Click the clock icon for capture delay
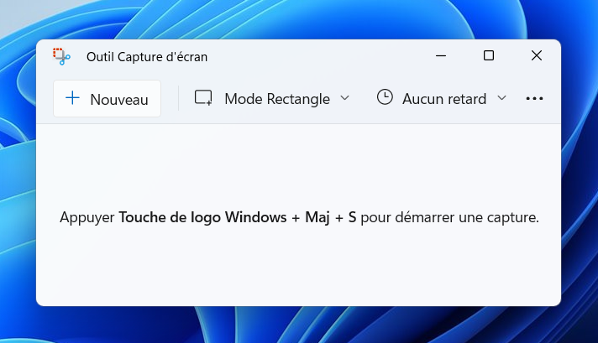Screen dimensions: 598x343 385,97
